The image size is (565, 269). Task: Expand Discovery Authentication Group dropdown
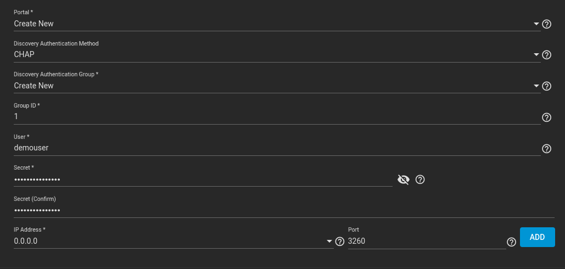277,86
